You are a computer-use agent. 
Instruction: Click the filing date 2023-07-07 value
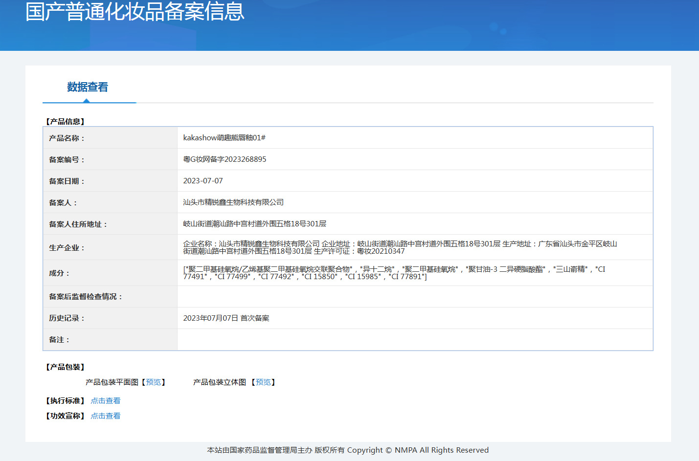click(203, 181)
